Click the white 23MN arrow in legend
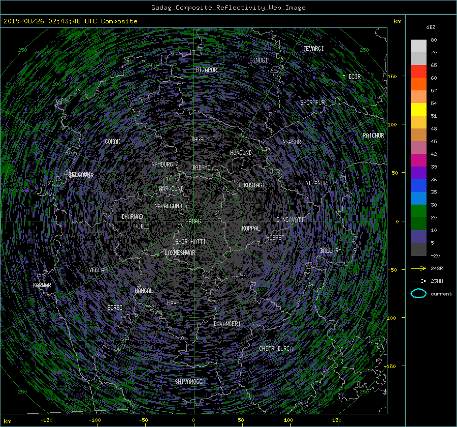 tap(418, 281)
